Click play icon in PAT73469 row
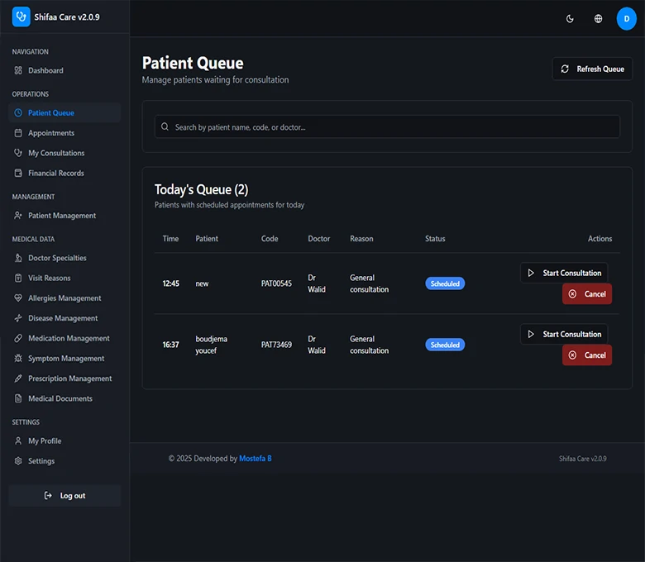The height and width of the screenshot is (562, 645). (531, 334)
